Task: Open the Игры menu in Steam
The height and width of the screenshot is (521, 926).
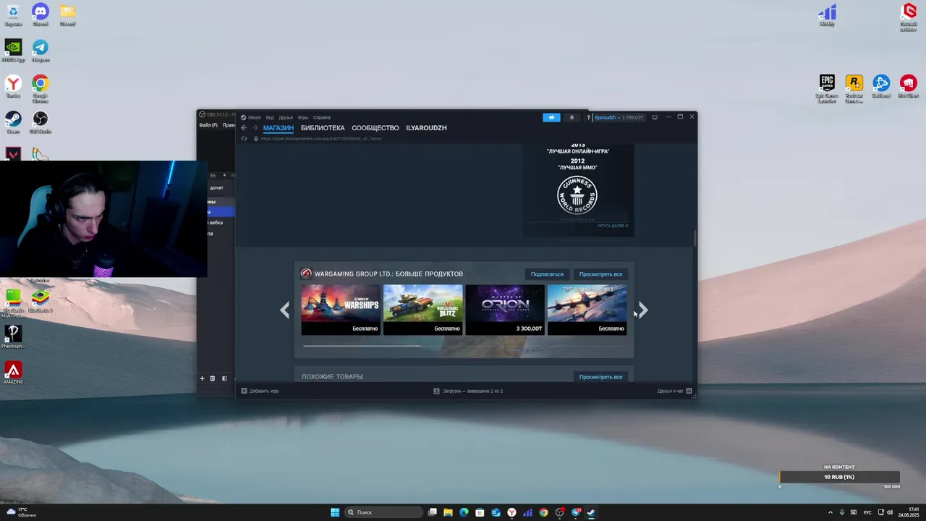Action: [303, 117]
